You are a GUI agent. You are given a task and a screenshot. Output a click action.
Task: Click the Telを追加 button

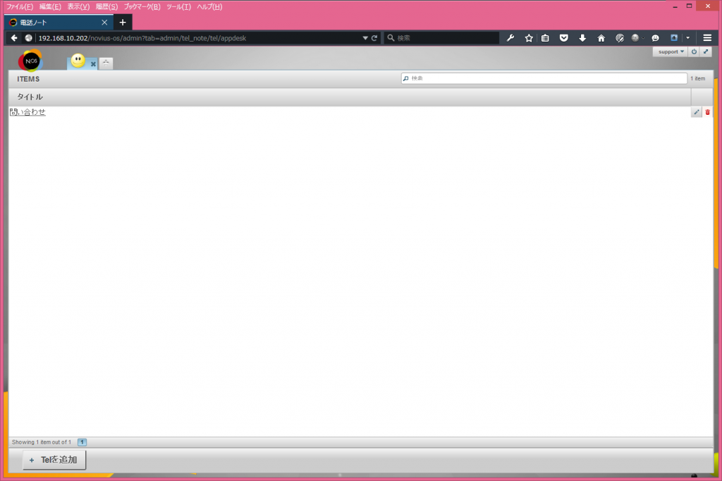[54, 460]
